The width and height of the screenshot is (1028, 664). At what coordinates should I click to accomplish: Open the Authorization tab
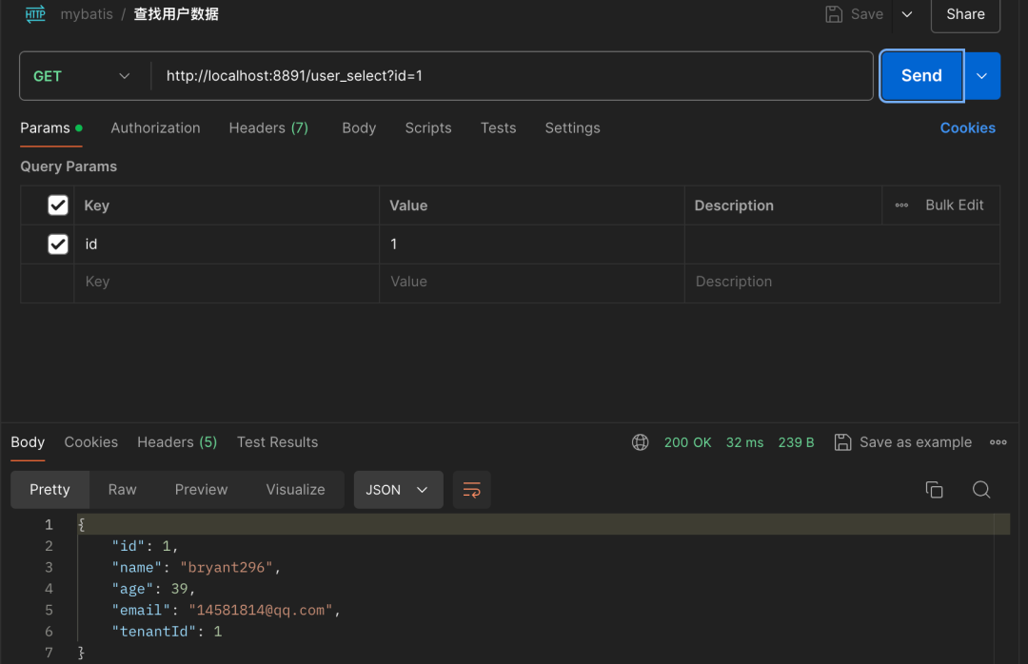click(x=155, y=127)
